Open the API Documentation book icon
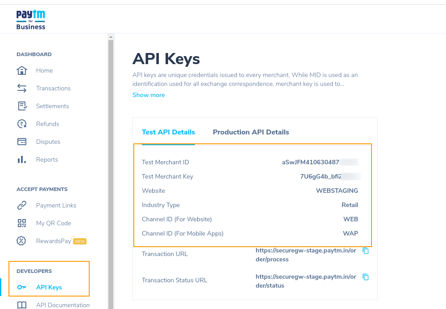 click(x=21, y=305)
